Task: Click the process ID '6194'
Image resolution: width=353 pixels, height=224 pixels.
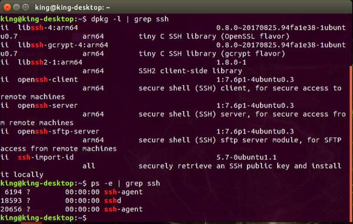Action: point(13,192)
